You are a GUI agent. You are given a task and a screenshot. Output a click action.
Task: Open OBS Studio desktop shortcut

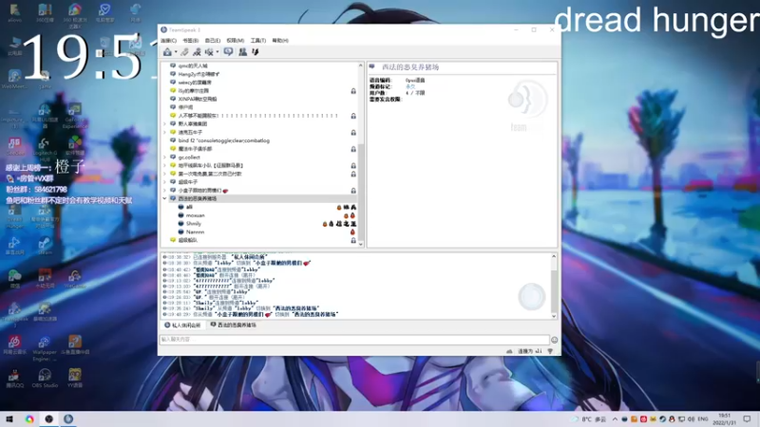click(x=45, y=378)
